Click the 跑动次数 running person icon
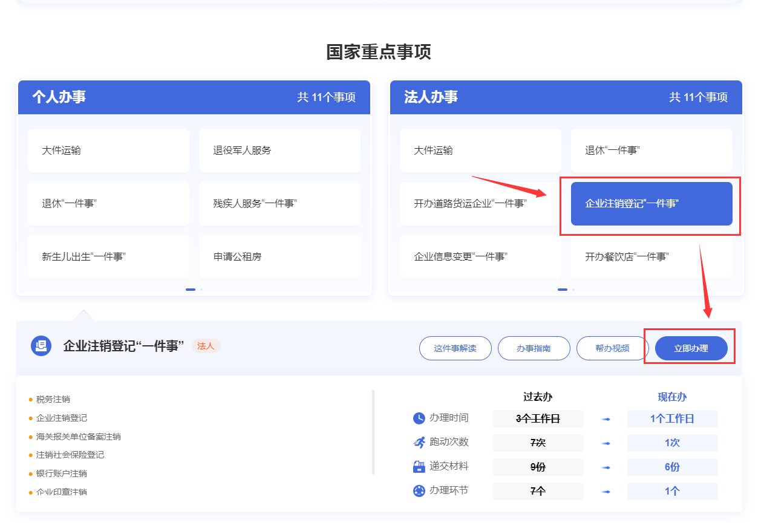This screenshot has height=523, width=764. pos(419,443)
